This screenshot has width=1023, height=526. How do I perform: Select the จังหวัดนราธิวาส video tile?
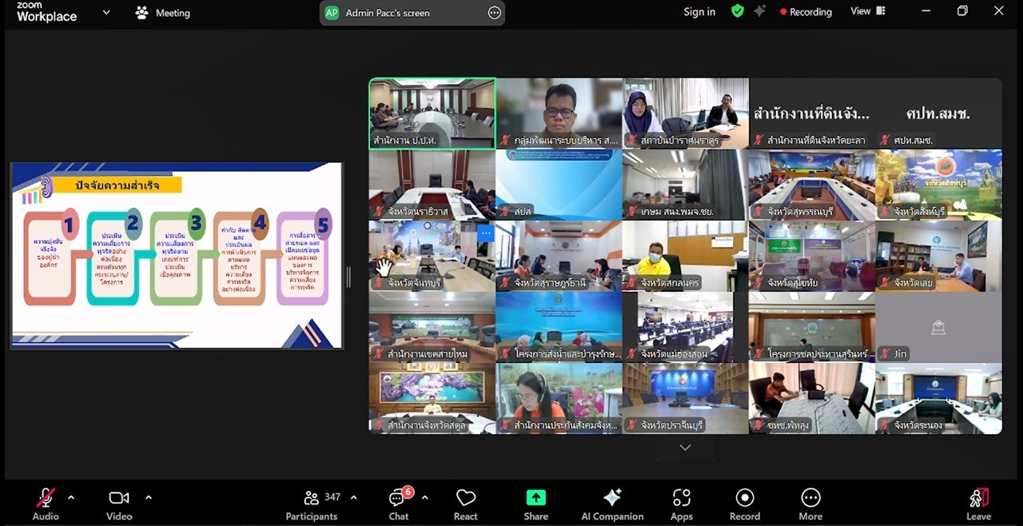432,185
